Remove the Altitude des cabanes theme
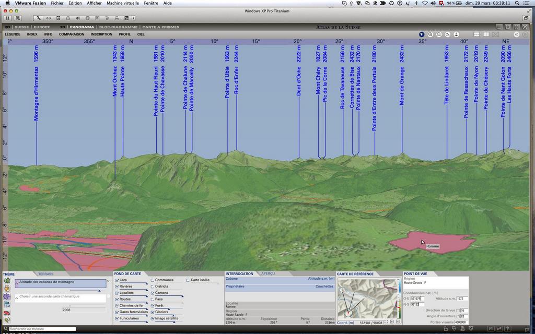535x334 pixels. pyautogui.click(x=109, y=281)
